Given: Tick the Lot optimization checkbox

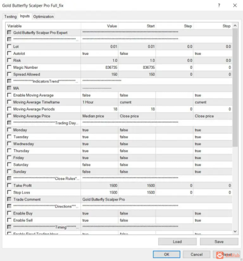Looking at the screenshot, I should coord(9,46).
